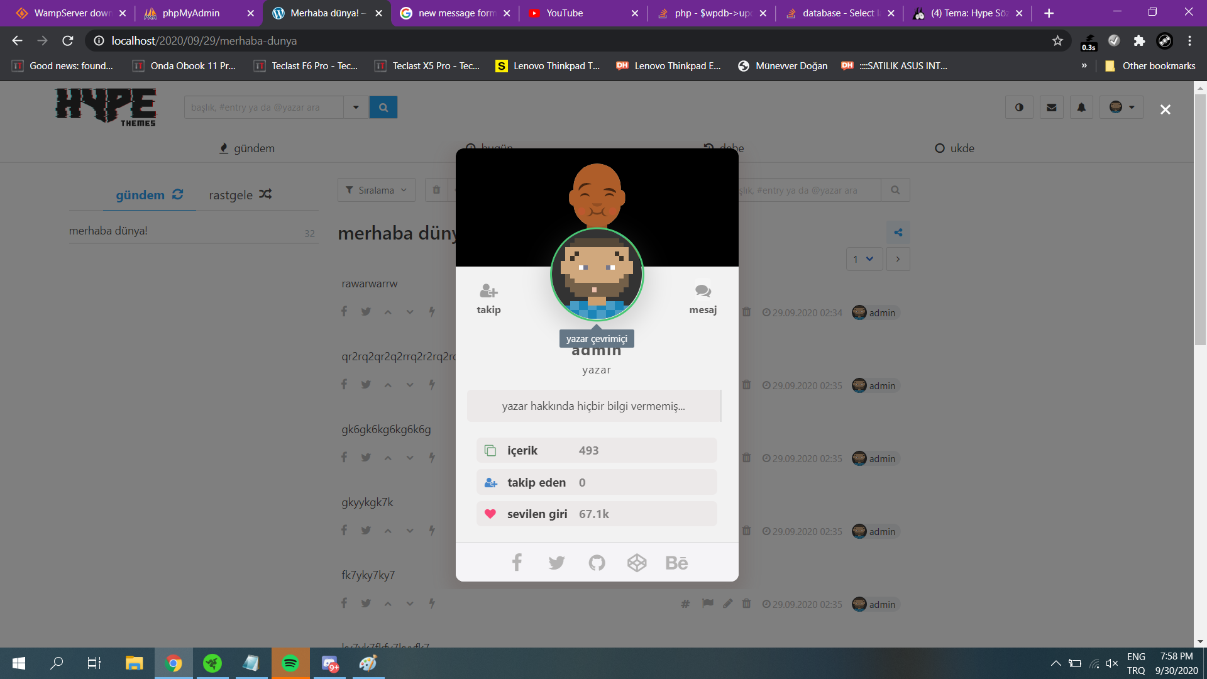Click the trash button next to Sıralama

pos(436,190)
